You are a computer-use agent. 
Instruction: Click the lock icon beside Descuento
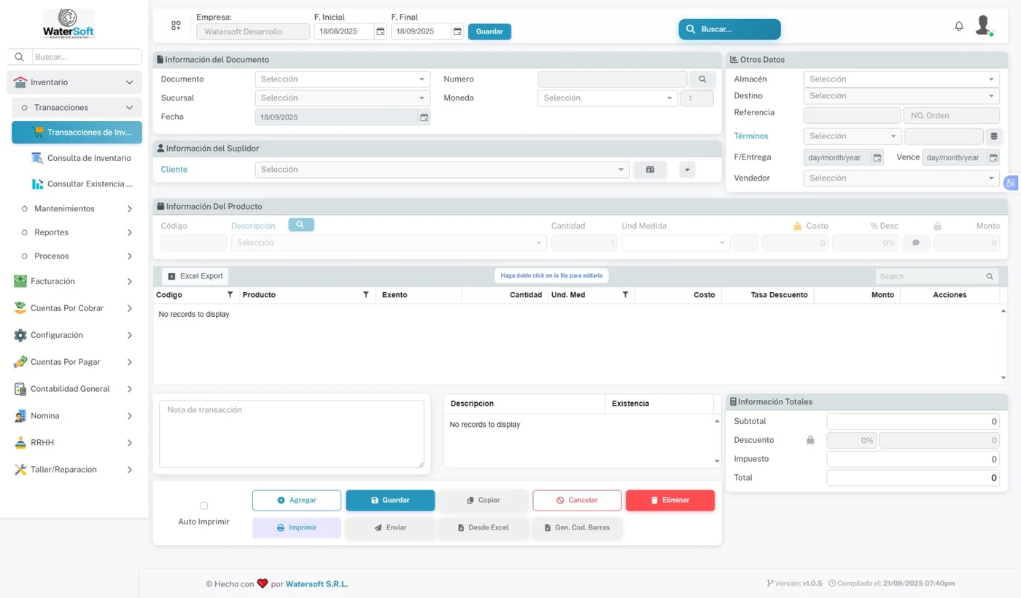click(x=810, y=440)
